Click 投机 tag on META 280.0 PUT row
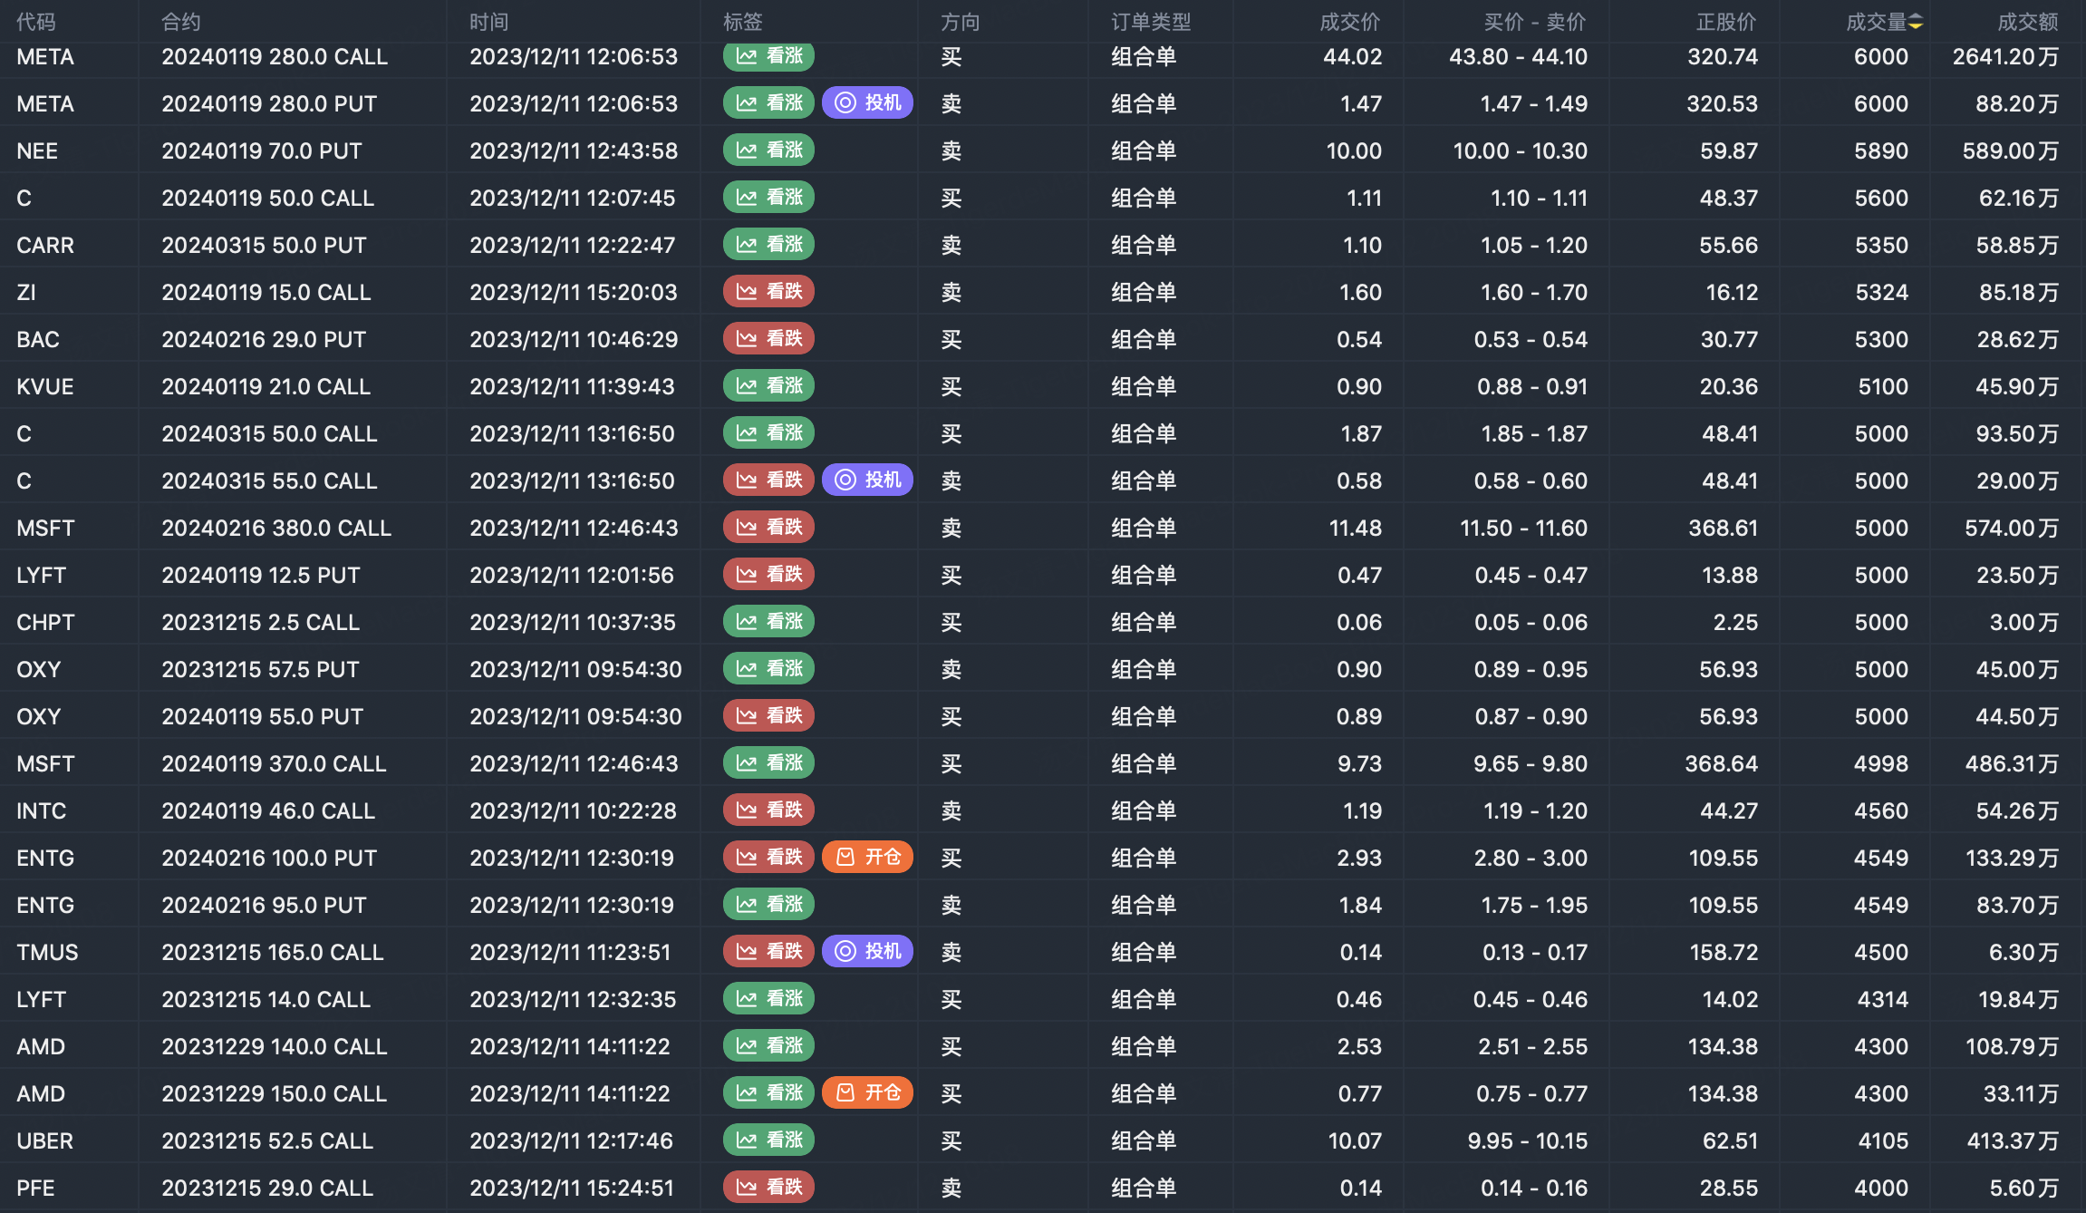The image size is (2086, 1213). [867, 103]
